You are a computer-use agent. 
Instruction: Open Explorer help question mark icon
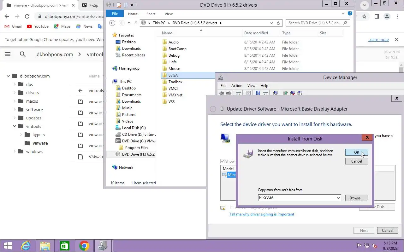tap(350, 14)
